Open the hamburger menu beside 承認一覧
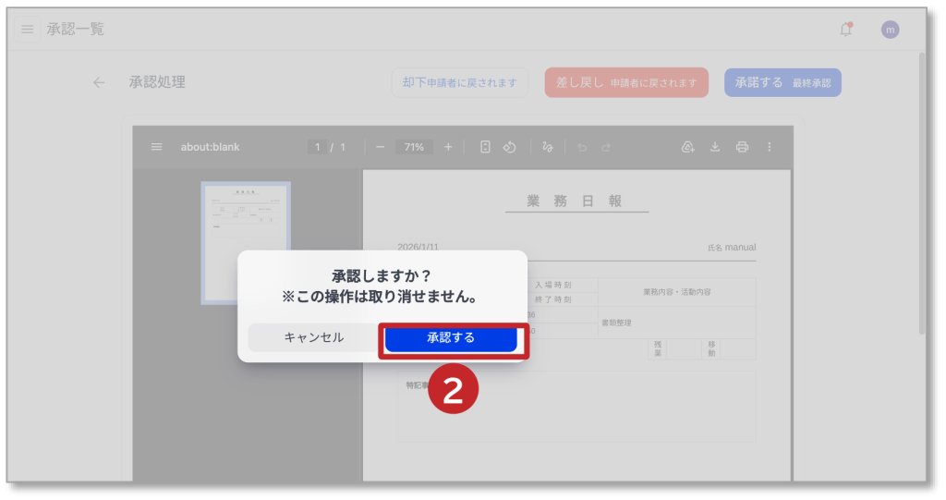 pos(28,30)
